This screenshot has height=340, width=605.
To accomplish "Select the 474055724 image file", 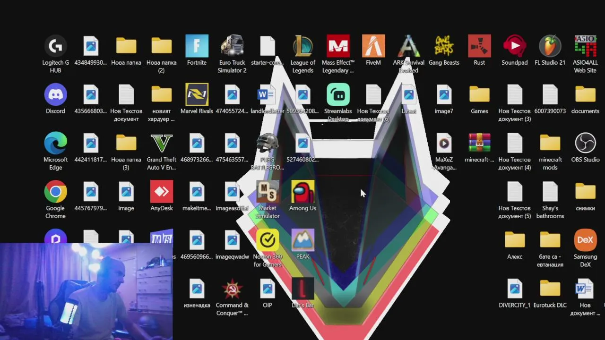I will [232, 99].
